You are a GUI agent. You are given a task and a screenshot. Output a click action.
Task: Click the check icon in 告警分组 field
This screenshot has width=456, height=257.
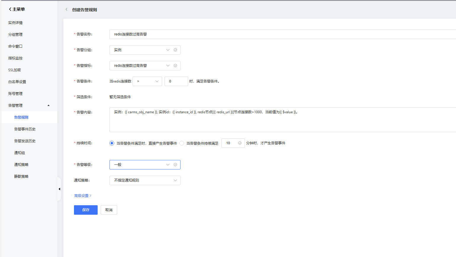(175, 50)
